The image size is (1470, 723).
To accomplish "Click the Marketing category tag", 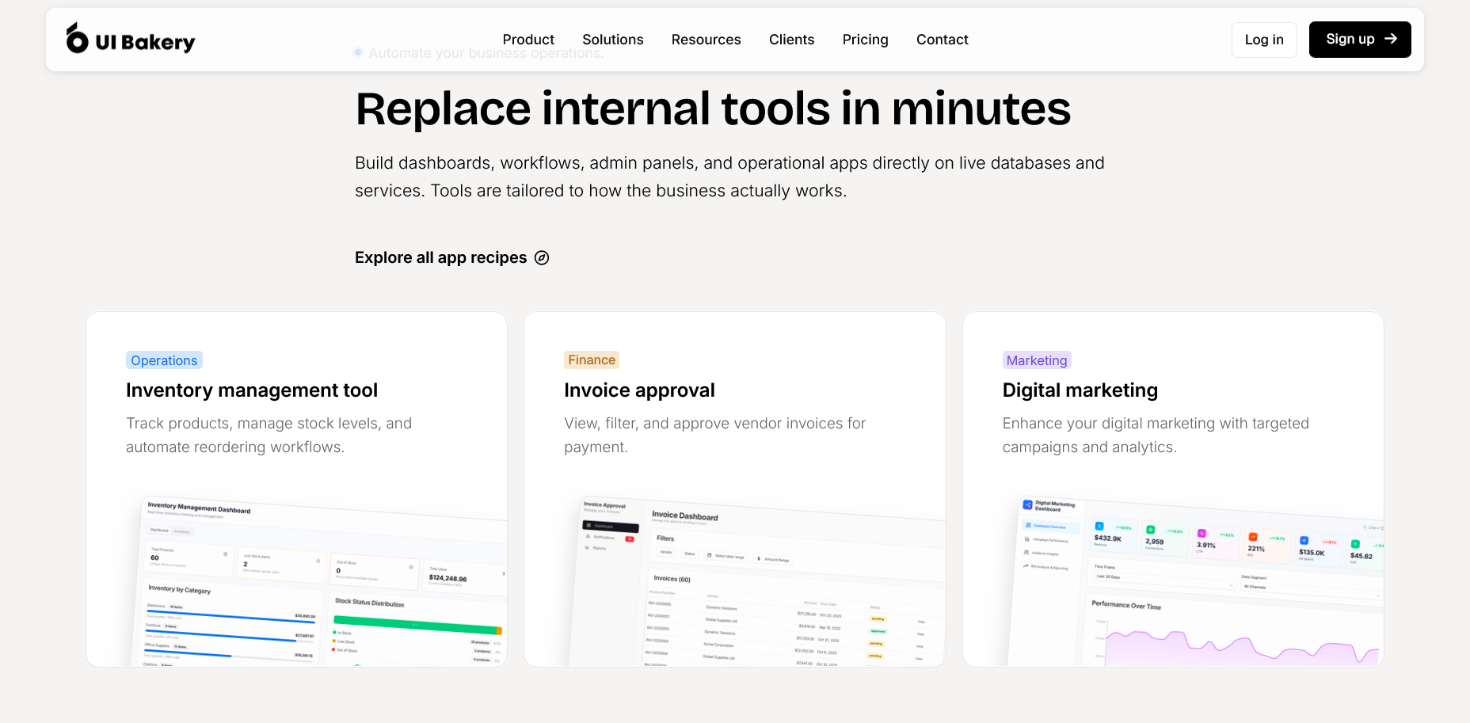I will click(1037, 360).
